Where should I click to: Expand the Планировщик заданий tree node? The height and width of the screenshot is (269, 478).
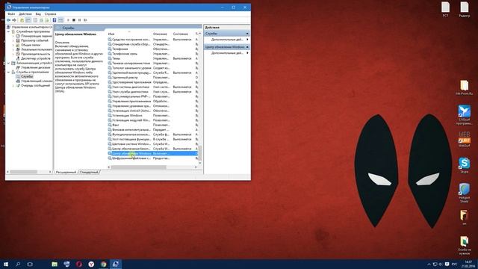click(x=13, y=36)
